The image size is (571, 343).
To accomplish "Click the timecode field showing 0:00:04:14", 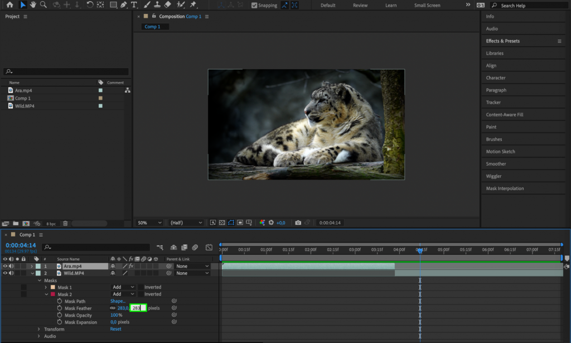I will [20, 245].
